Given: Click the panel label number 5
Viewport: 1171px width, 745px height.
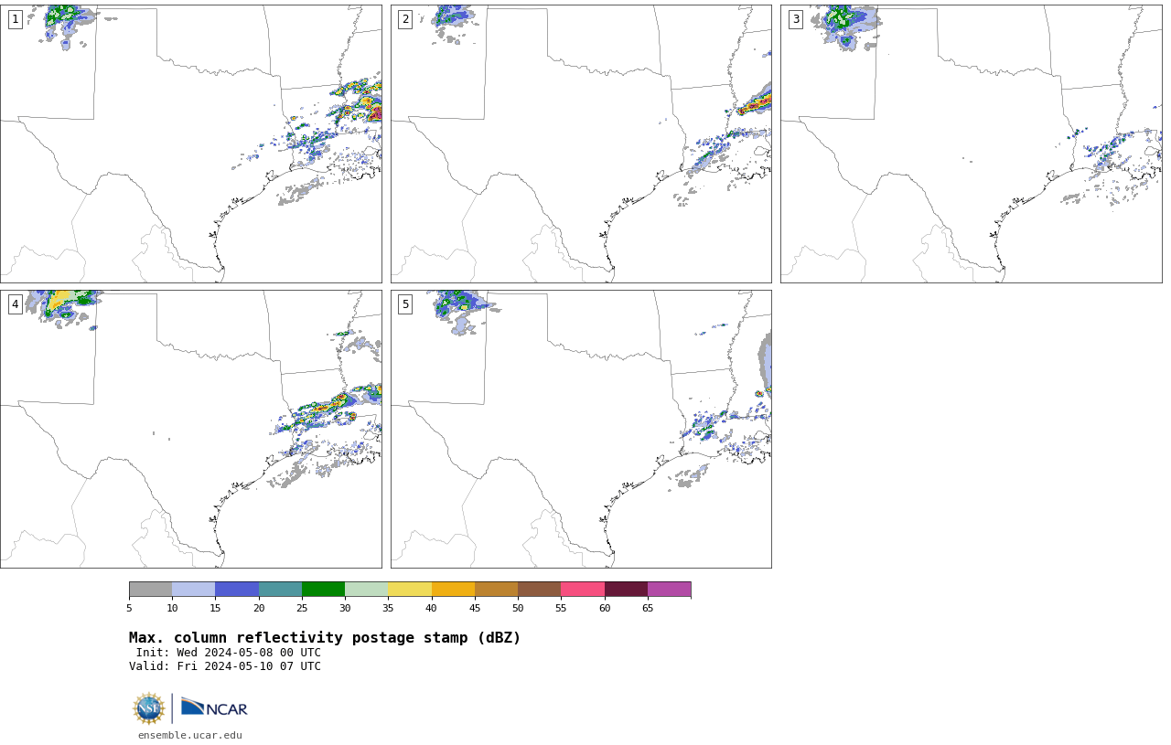Looking at the screenshot, I should tap(405, 304).
